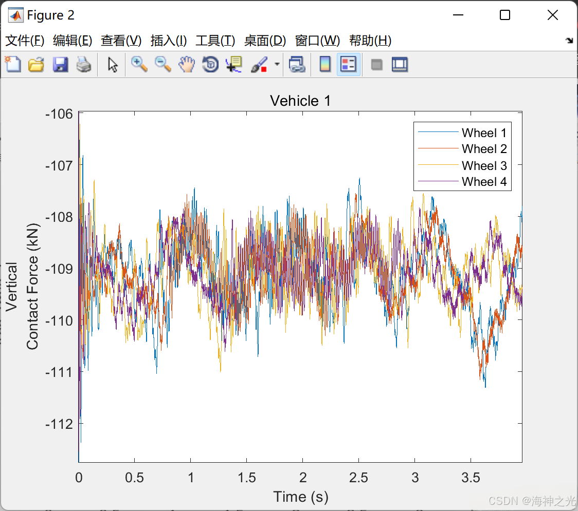Activate the Zoom In magnifier tool
This screenshot has height=511, width=578.
point(139,64)
